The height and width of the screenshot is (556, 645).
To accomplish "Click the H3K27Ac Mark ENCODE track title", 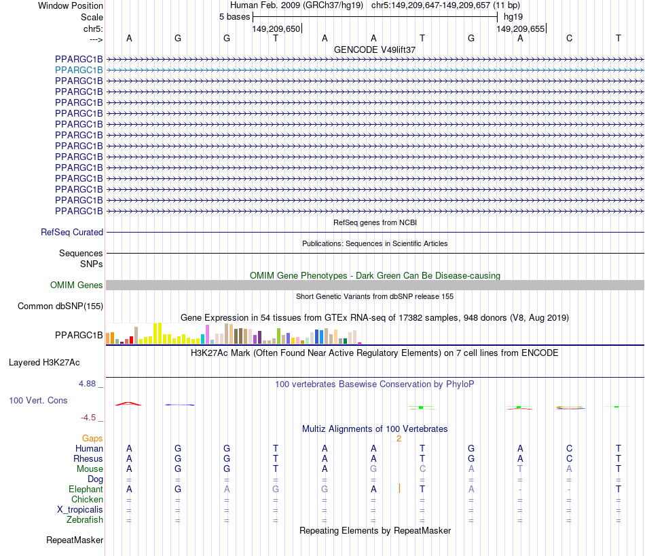I will (x=375, y=353).
